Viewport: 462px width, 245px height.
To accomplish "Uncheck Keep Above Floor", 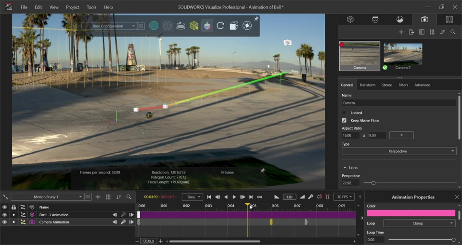I will pos(344,121).
